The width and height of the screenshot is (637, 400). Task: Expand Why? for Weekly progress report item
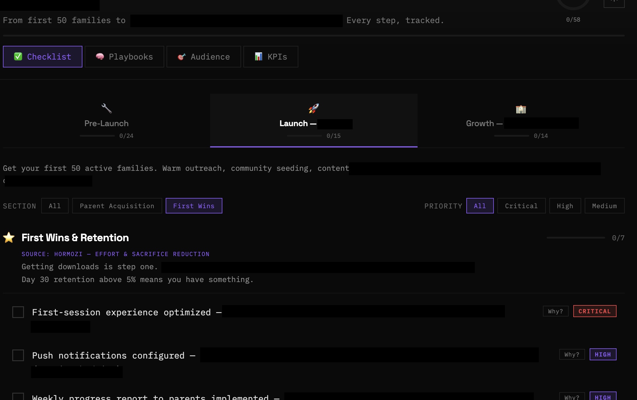pos(572,396)
